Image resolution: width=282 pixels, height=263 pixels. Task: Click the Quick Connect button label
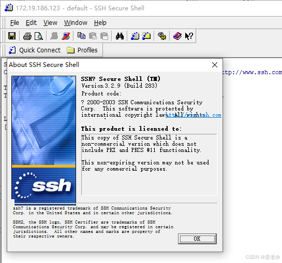click(40, 50)
